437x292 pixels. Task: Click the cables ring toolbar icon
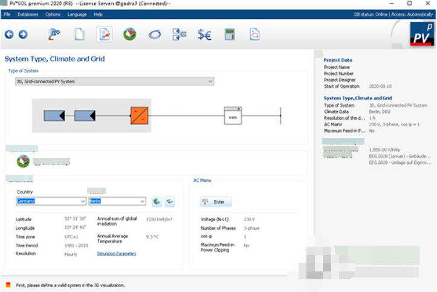(x=155, y=34)
